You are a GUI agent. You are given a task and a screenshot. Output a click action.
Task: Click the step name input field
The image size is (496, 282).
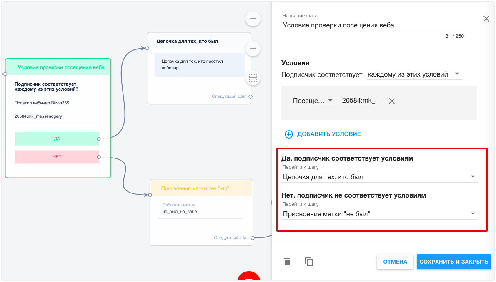tap(373, 25)
